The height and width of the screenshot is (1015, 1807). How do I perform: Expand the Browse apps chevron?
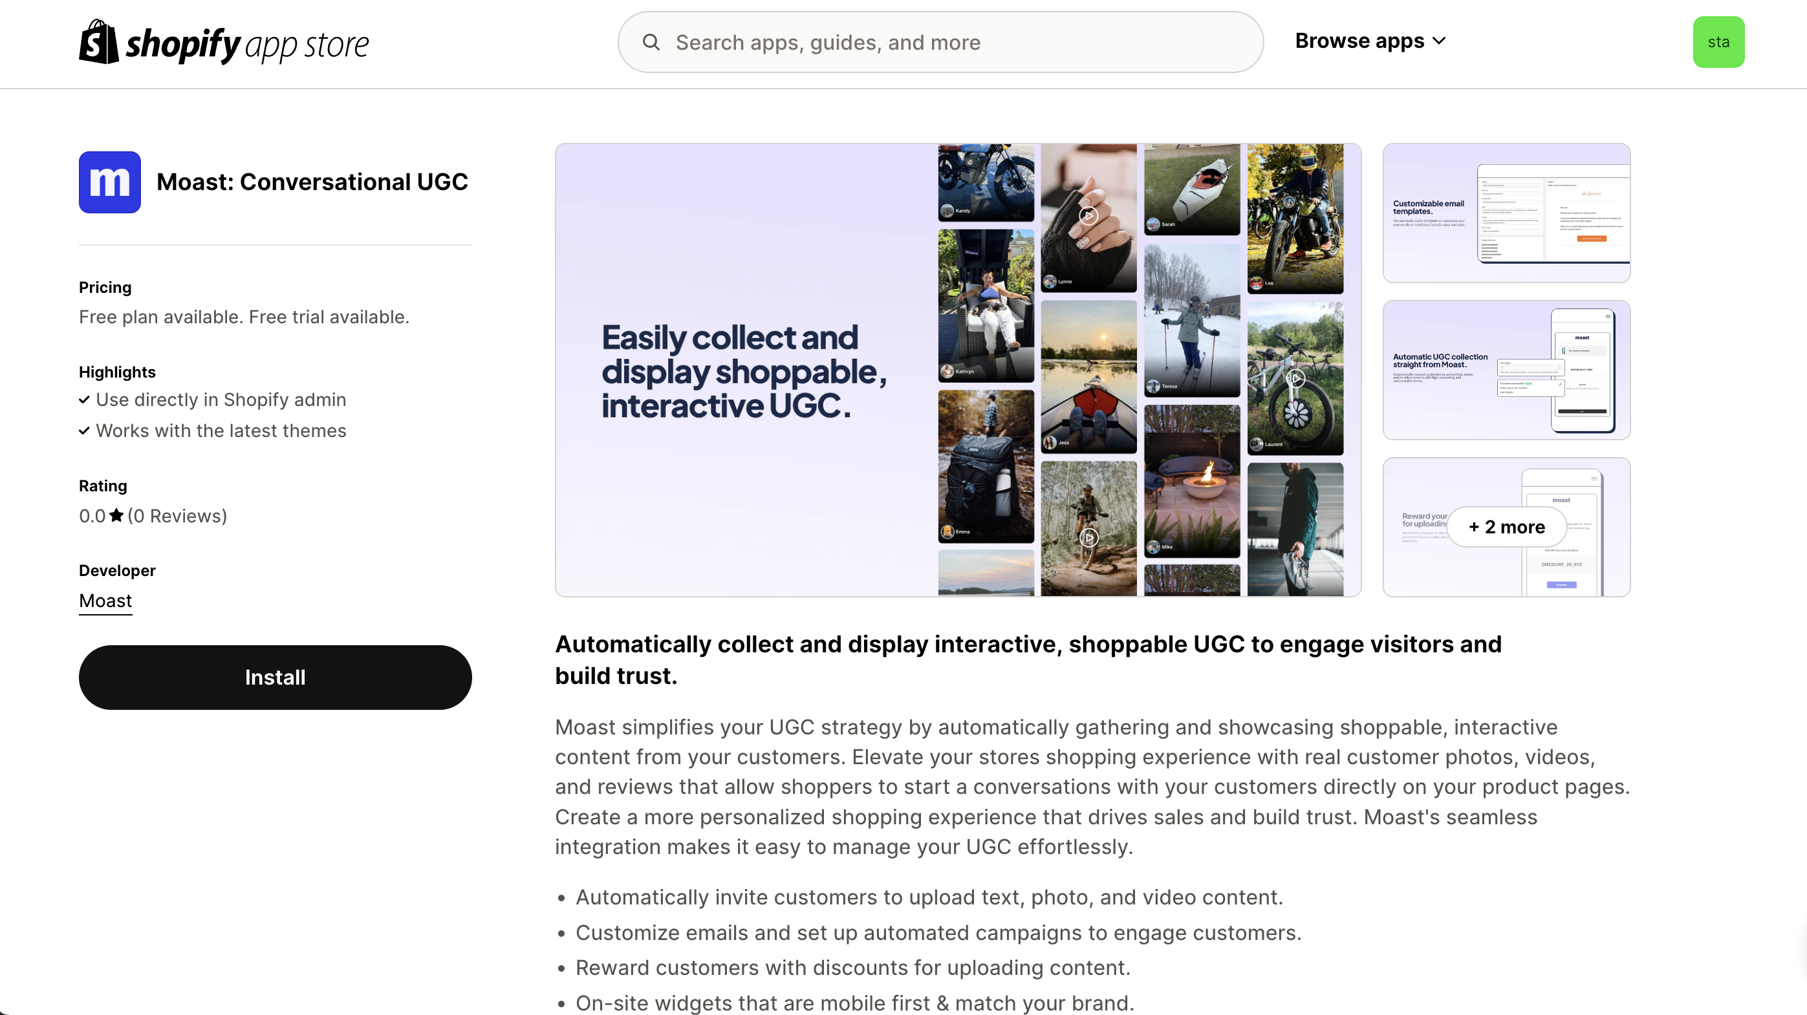tap(1439, 41)
